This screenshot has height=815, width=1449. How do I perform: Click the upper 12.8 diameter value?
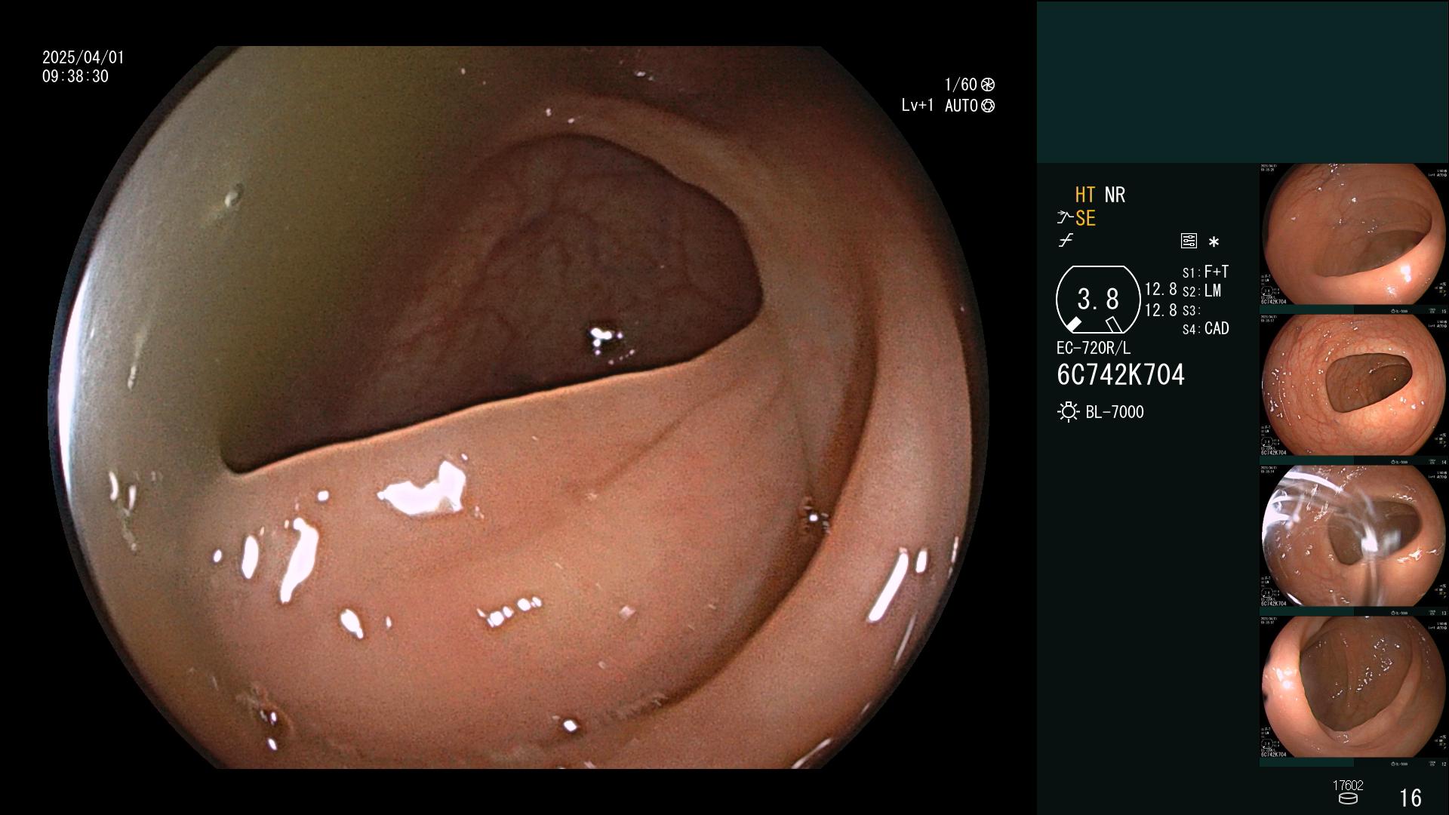pyautogui.click(x=1161, y=290)
